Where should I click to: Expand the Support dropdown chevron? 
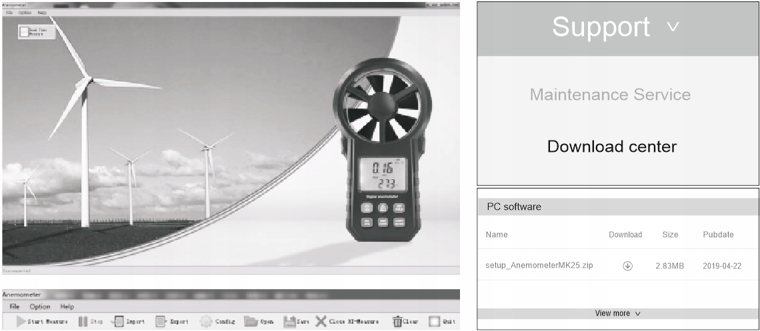click(673, 27)
